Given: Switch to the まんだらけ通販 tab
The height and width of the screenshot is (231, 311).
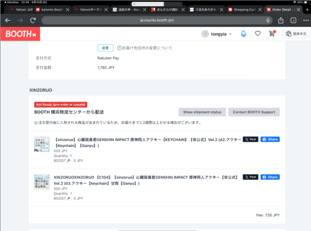Looking at the screenshot, I should 165,9.
